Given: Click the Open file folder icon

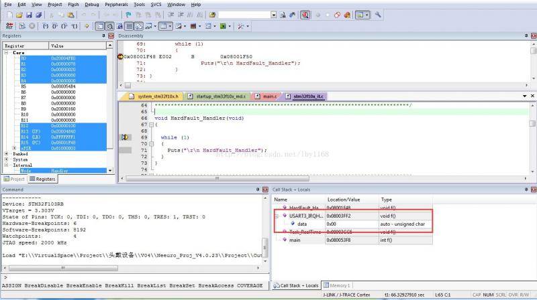Looking at the screenshot, I should click(x=19, y=15).
